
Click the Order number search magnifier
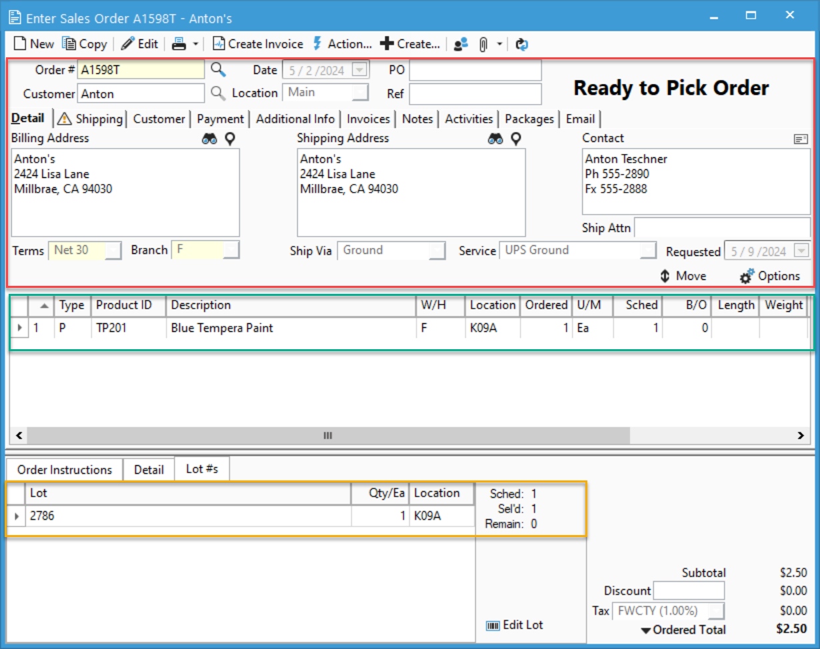218,69
